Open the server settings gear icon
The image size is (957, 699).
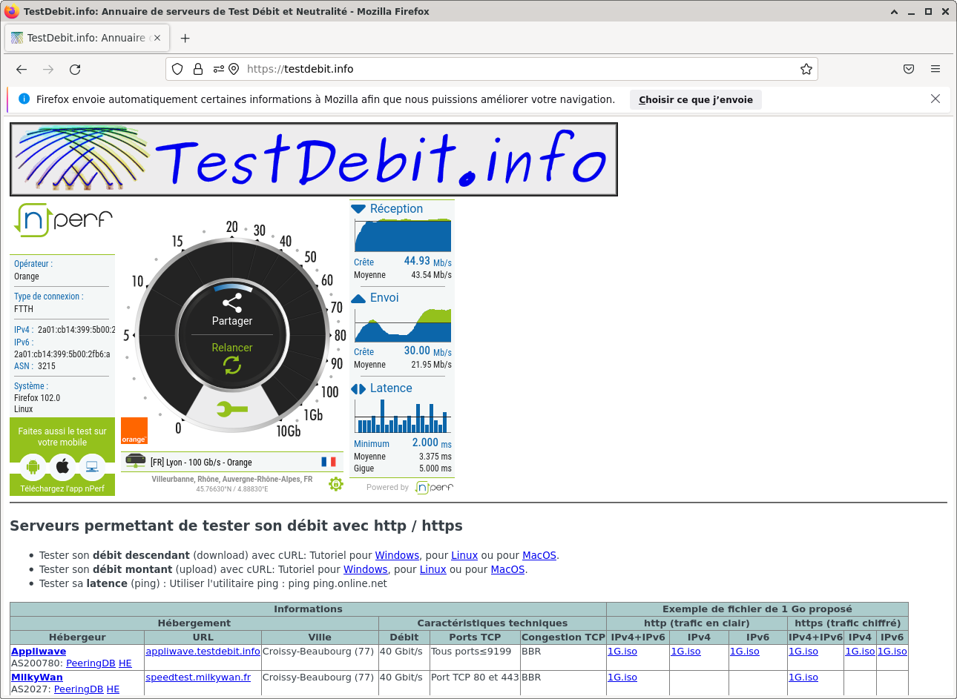pyautogui.click(x=335, y=483)
